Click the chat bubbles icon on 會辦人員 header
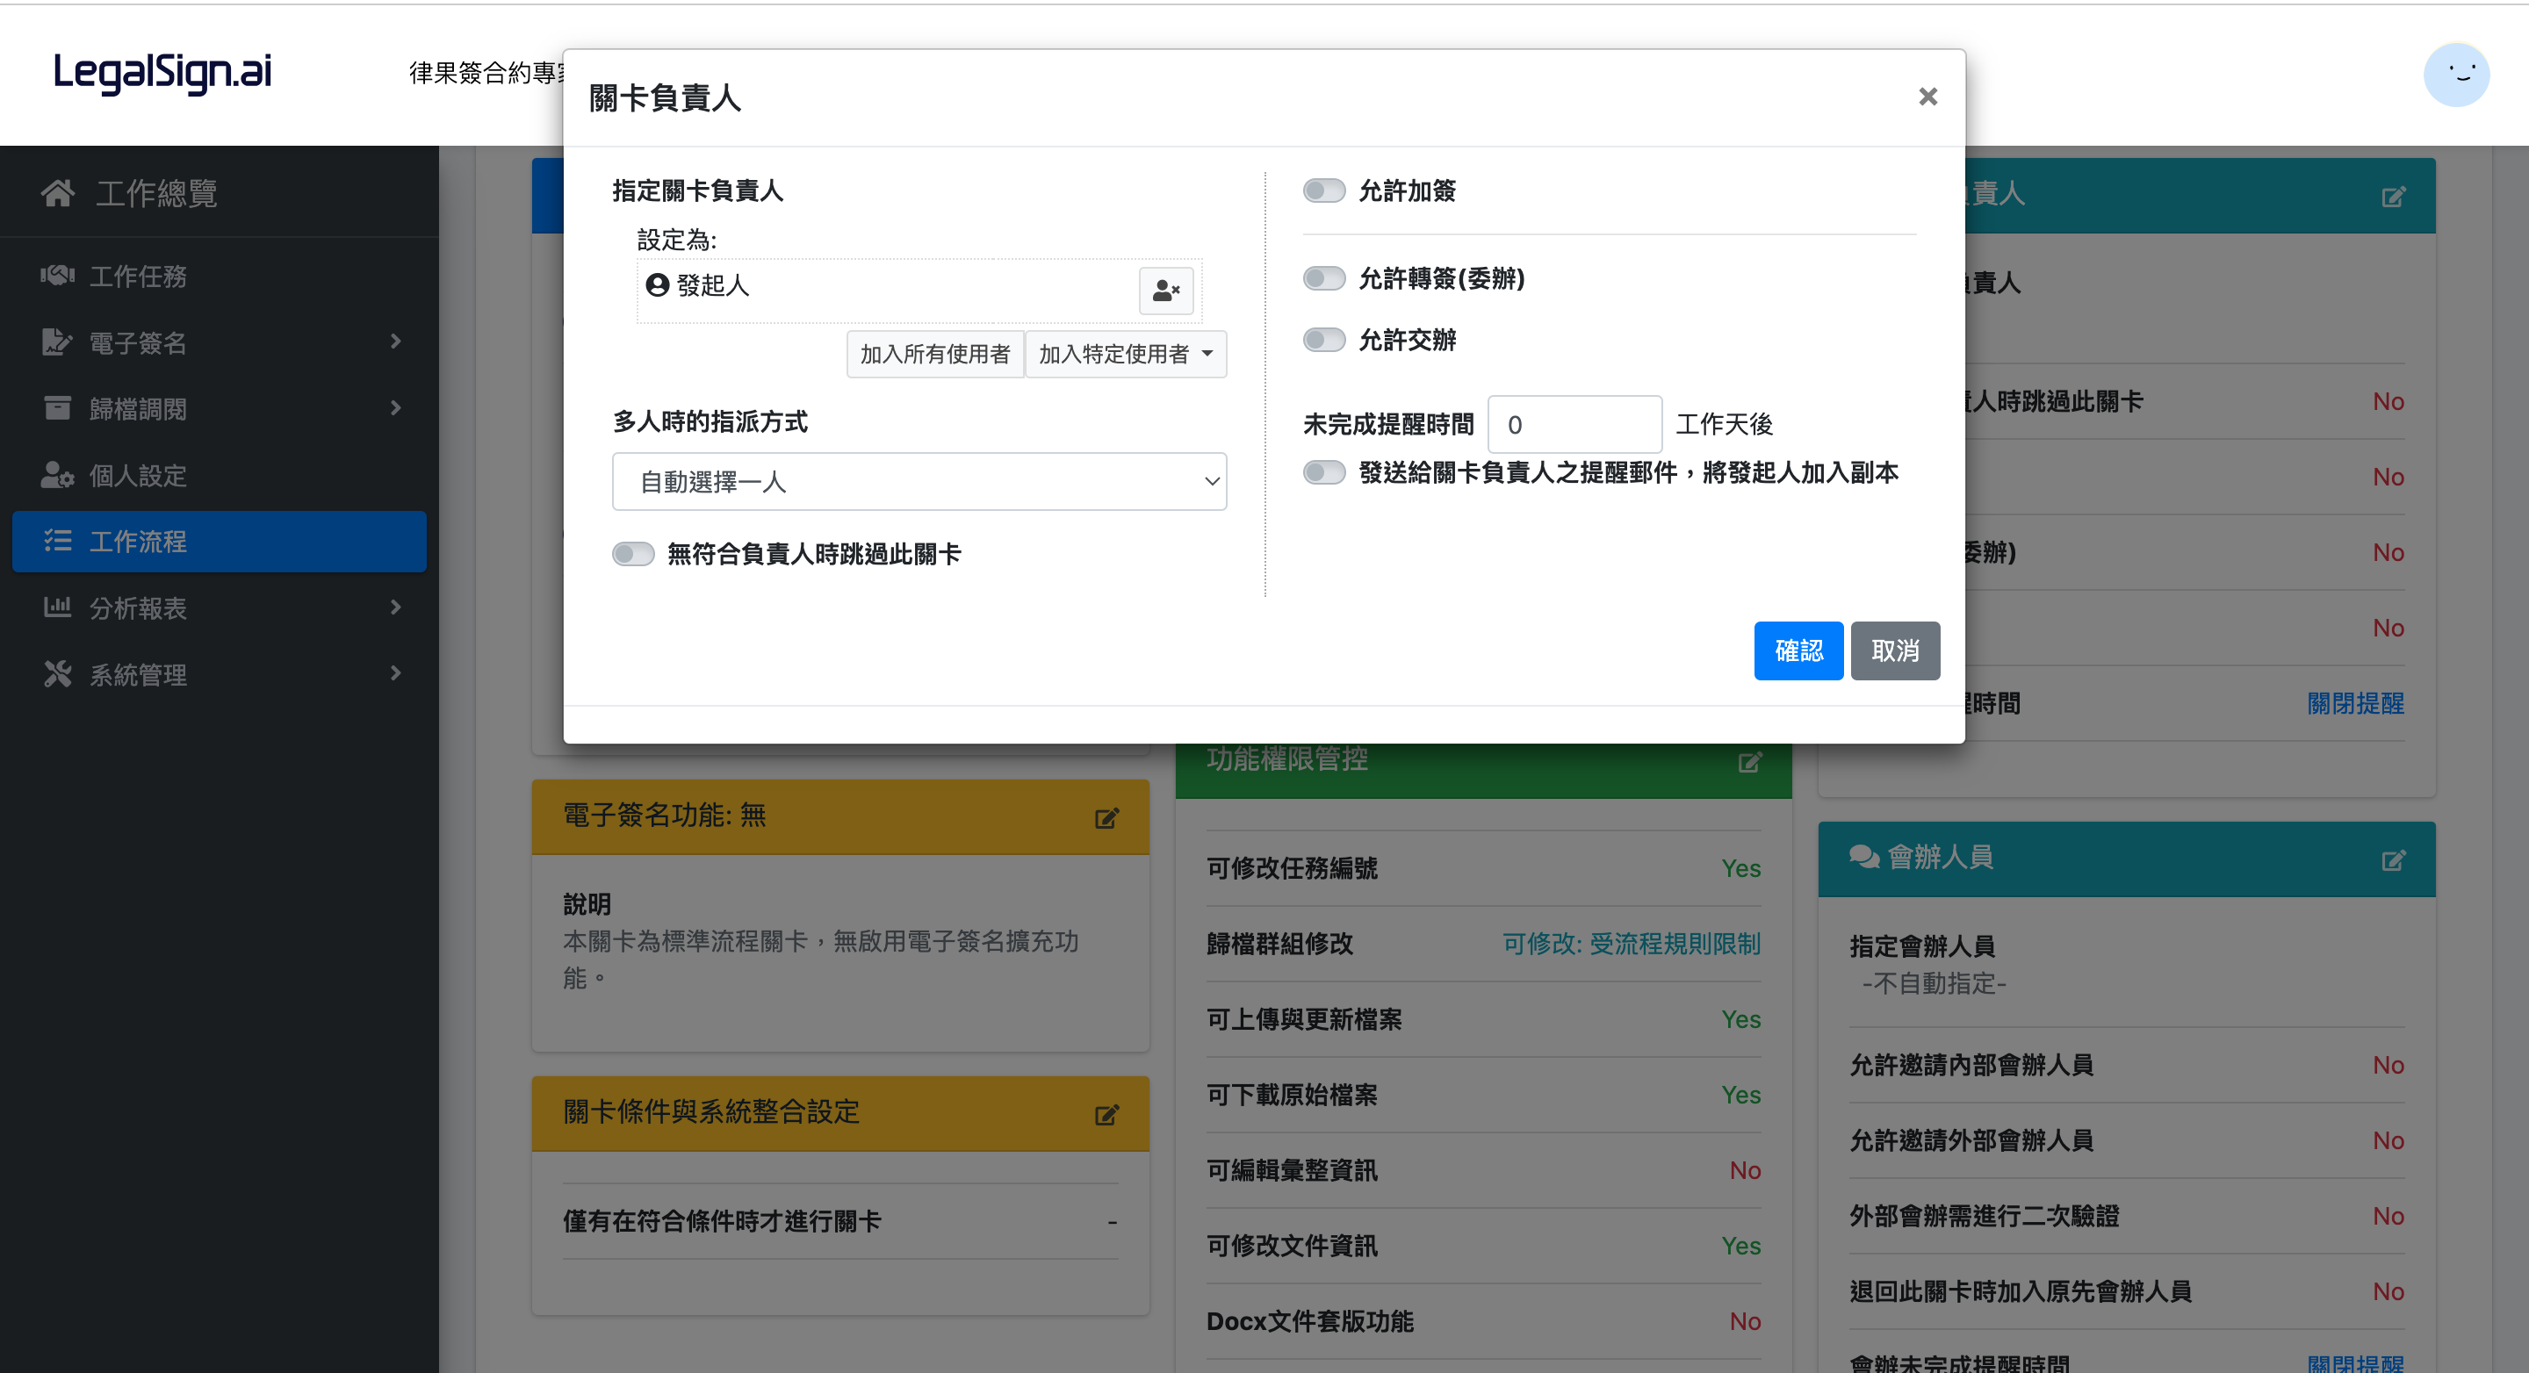The height and width of the screenshot is (1373, 2529). (1863, 857)
